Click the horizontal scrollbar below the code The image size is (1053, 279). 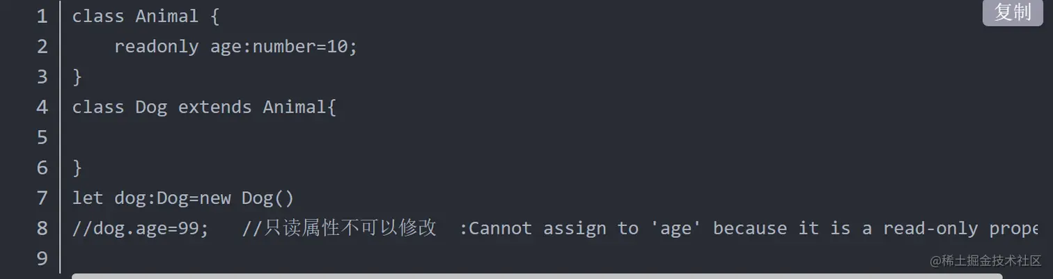click(x=536, y=276)
